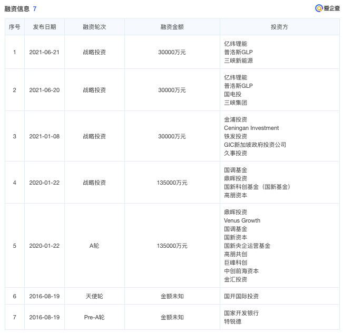343x333 pixels.
Task: Click 战略投资 in the 2021-01-08 row
Action: (94, 136)
